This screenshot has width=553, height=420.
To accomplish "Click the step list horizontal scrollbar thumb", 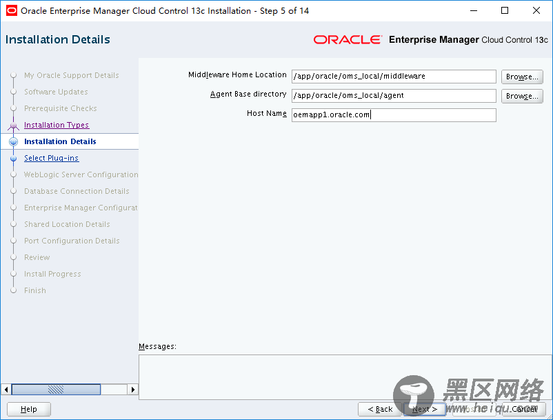I will [56, 390].
